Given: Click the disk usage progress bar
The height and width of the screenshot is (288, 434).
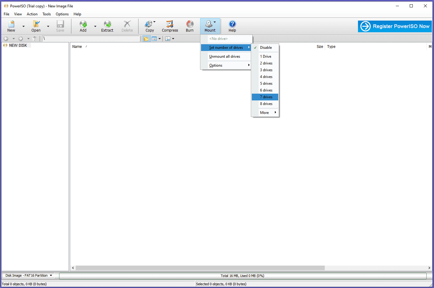Looking at the screenshot, I should coord(243,276).
